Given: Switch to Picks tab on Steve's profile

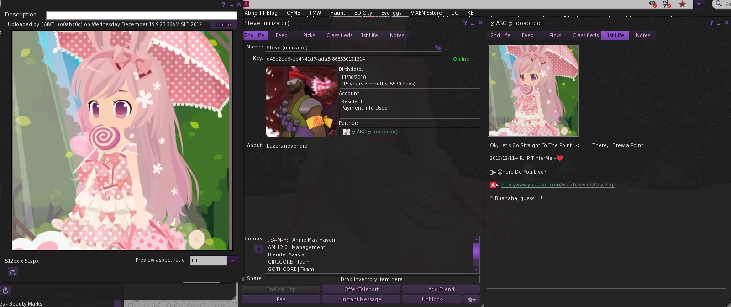Looking at the screenshot, I should [x=309, y=35].
